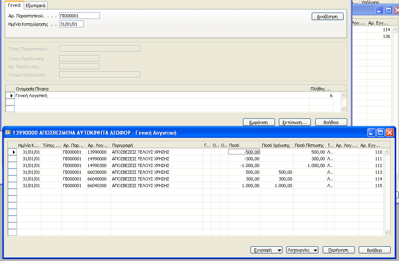Click entry number 113

(371, 172)
